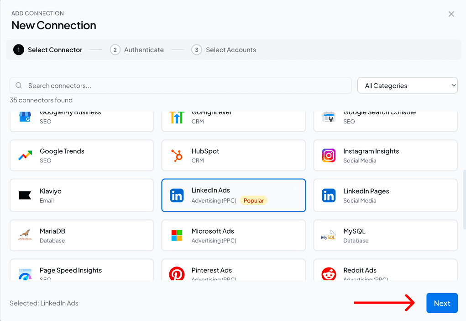The height and width of the screenshot is (321, 466).
Task: Click the LinkedIn Ads connector name
Action: point(211,190)
